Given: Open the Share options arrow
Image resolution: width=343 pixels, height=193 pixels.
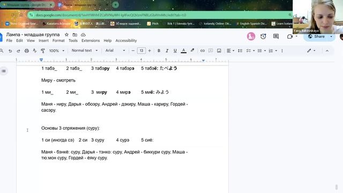Looking at the screenshot, I should [331, 36].
